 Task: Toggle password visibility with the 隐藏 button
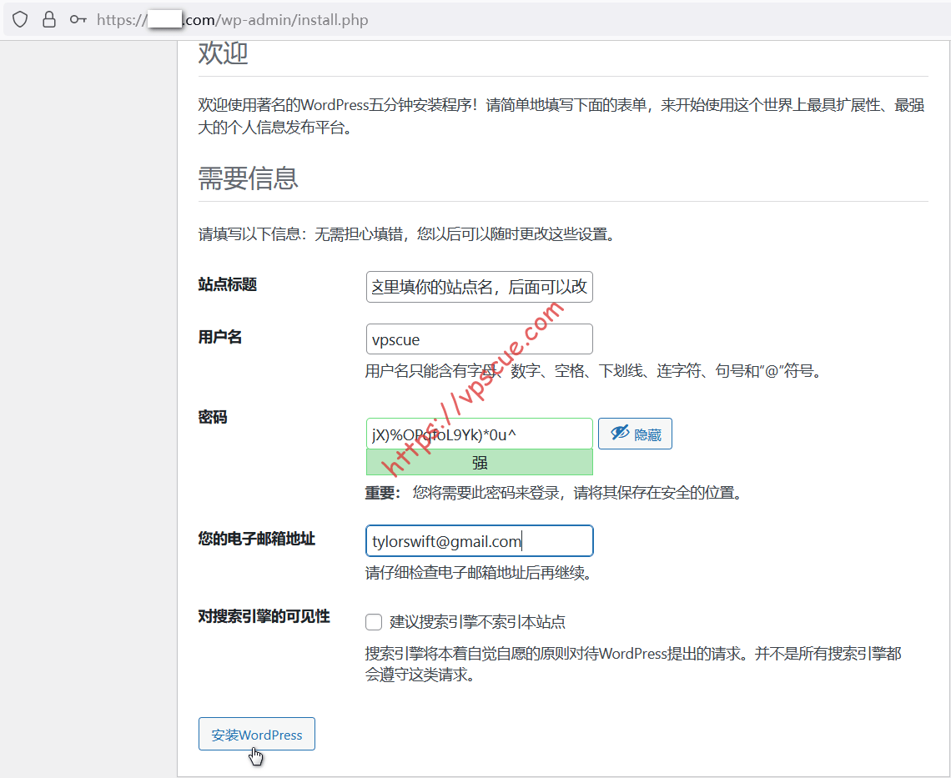pyautogui.click(x=635, y=434)
